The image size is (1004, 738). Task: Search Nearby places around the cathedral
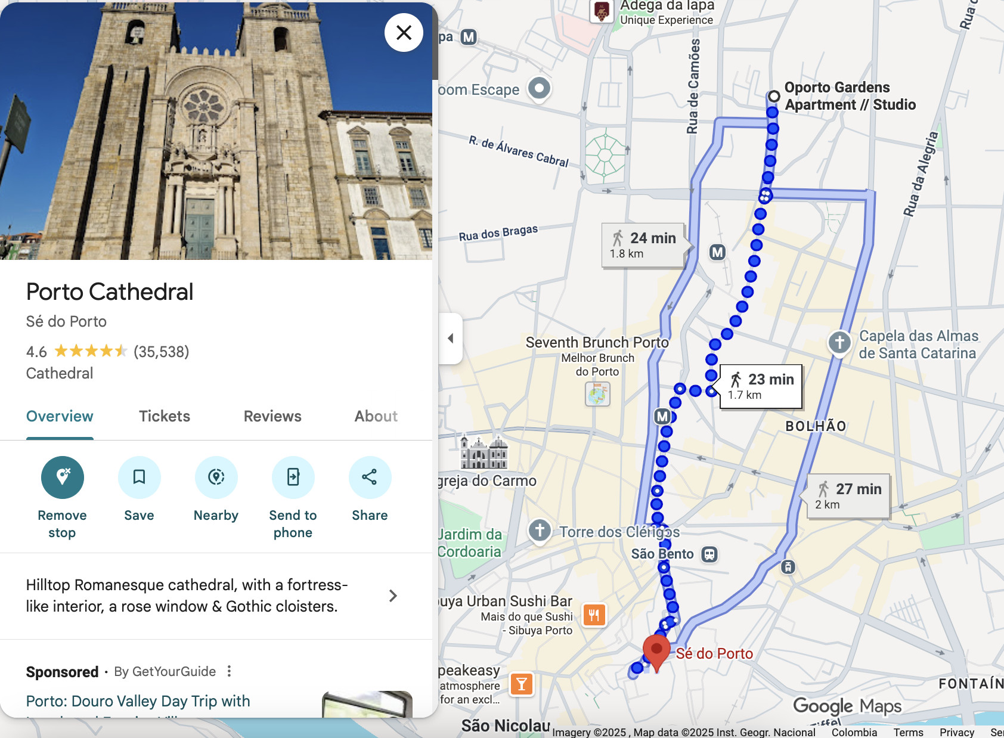[x=216, y=477]
